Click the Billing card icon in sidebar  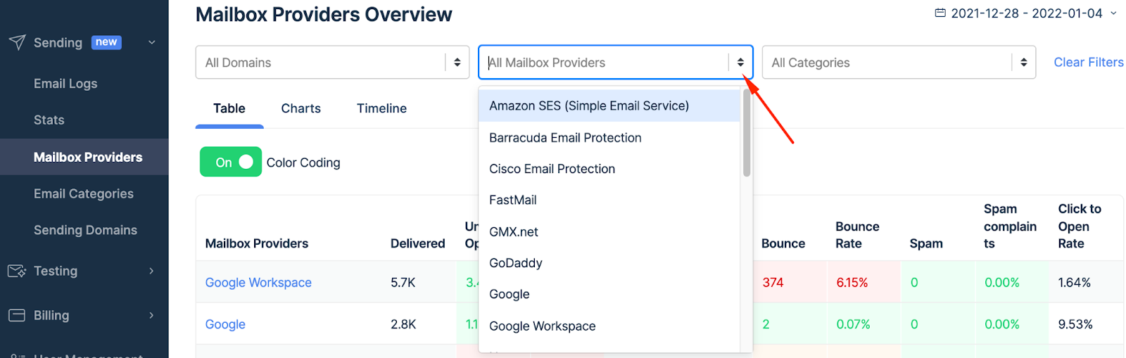coord(17,315)
